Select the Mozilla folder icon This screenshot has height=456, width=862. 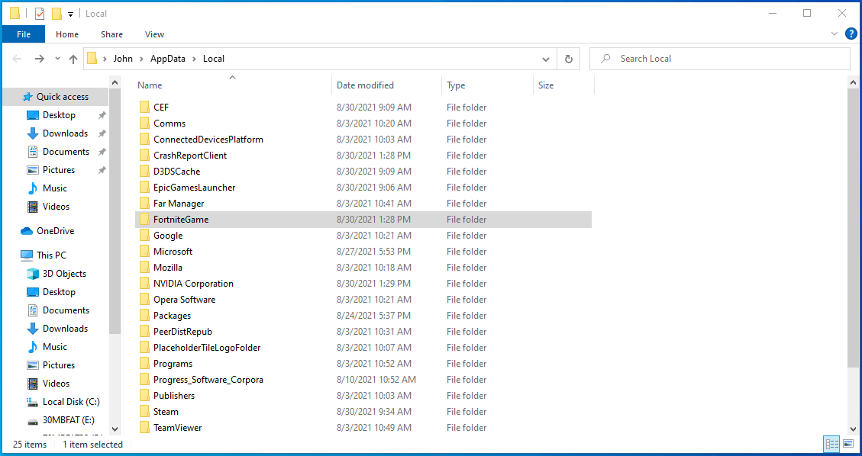[144, 267]
